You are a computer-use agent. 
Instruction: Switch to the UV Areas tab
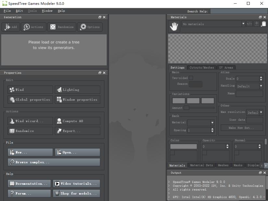(226, 68)
